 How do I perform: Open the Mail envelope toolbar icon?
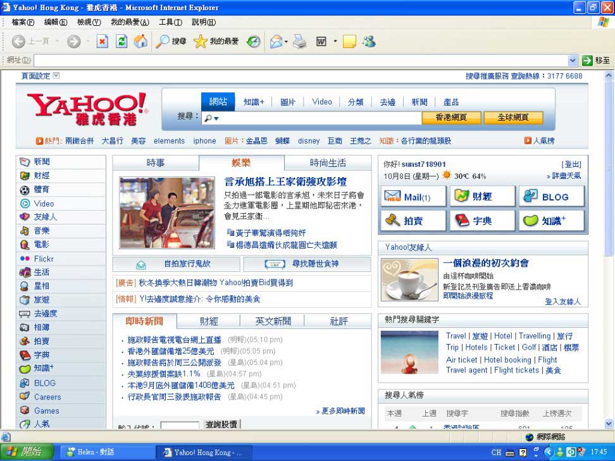point(276,41)
